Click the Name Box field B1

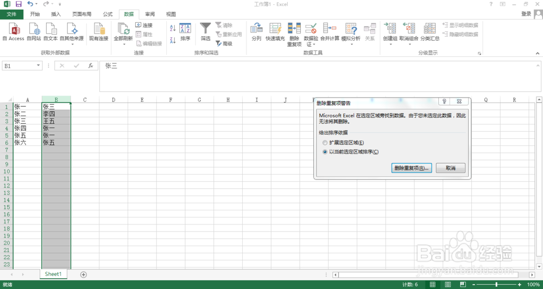[x=18, y=66]
